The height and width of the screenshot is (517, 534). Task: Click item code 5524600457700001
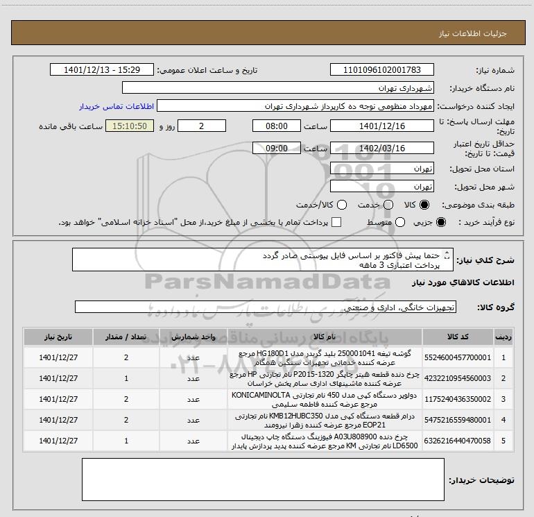click(x=458, y=357)
